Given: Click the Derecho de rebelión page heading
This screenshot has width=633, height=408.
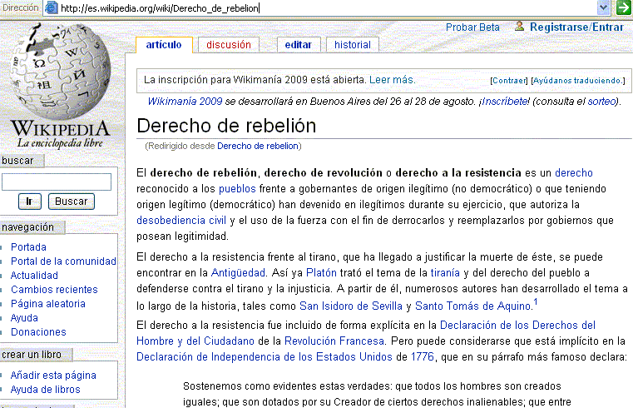Looking at the screenshot, I should (226, 126).
